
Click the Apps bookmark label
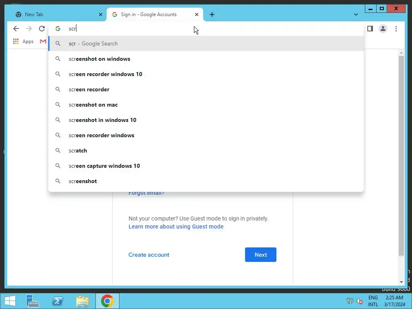[x=28, y=41]
